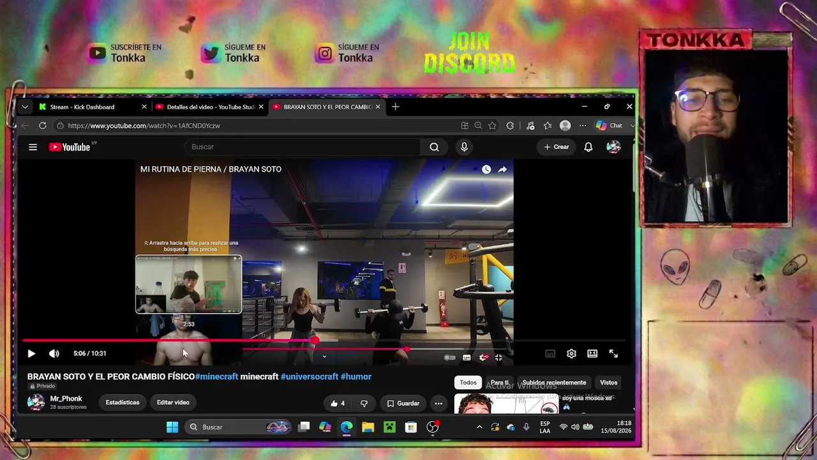Open the Mr_Phonk channel avatar

click(x=36, y=402)
